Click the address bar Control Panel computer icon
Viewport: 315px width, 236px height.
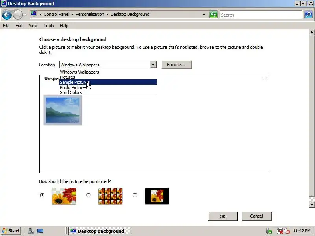point(33,14)
